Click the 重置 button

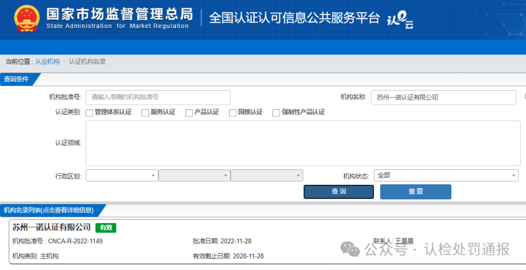pyautogui.click(x=415, y=192)
